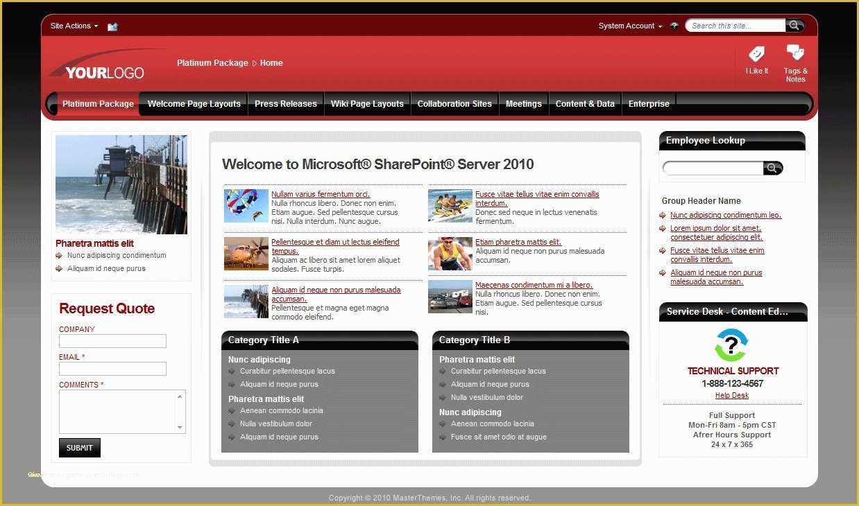Click the Employee Lookup web part title
Screen dimensions: 859x506
coord(706,141)
